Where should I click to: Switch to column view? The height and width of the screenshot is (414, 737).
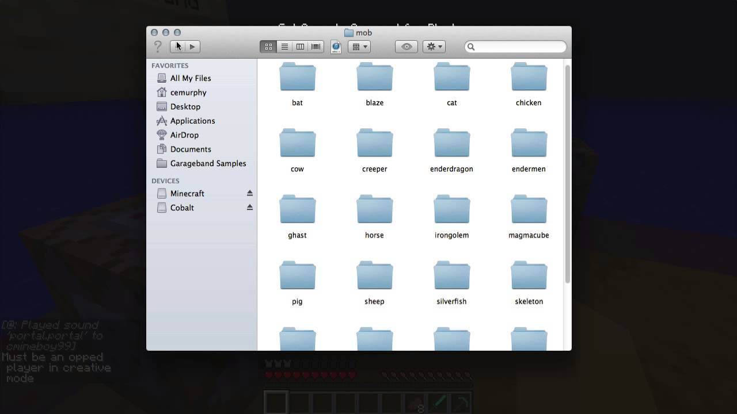click(300, 47)
